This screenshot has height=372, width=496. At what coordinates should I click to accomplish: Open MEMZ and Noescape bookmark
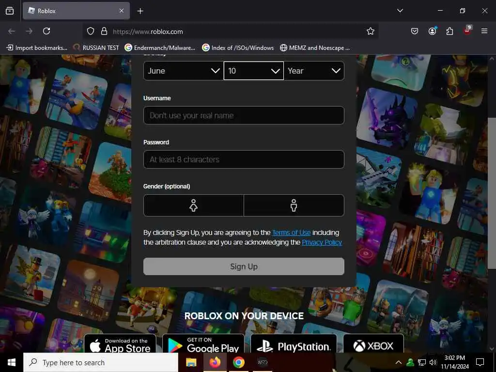[x=315, y=48]
